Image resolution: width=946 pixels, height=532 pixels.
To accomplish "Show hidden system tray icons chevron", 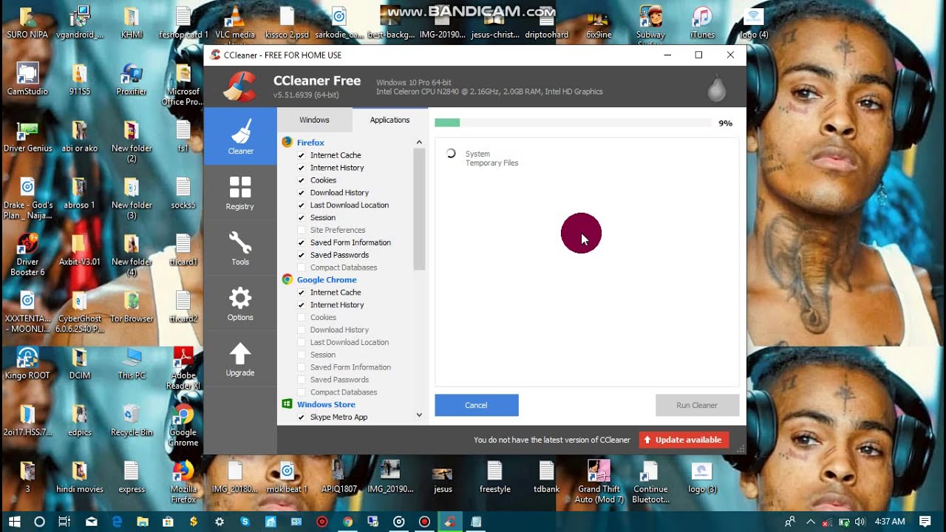I will 811,522.
